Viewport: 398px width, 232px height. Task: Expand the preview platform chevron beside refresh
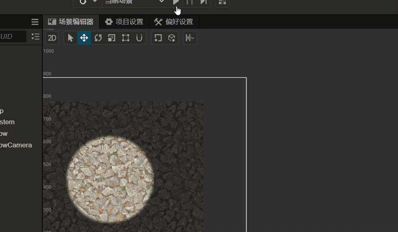point(95,2)
